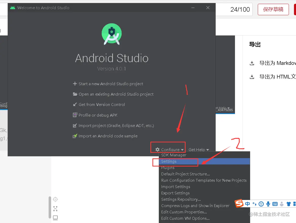
Task: Click the plus icon for new project
Action: 75,84
